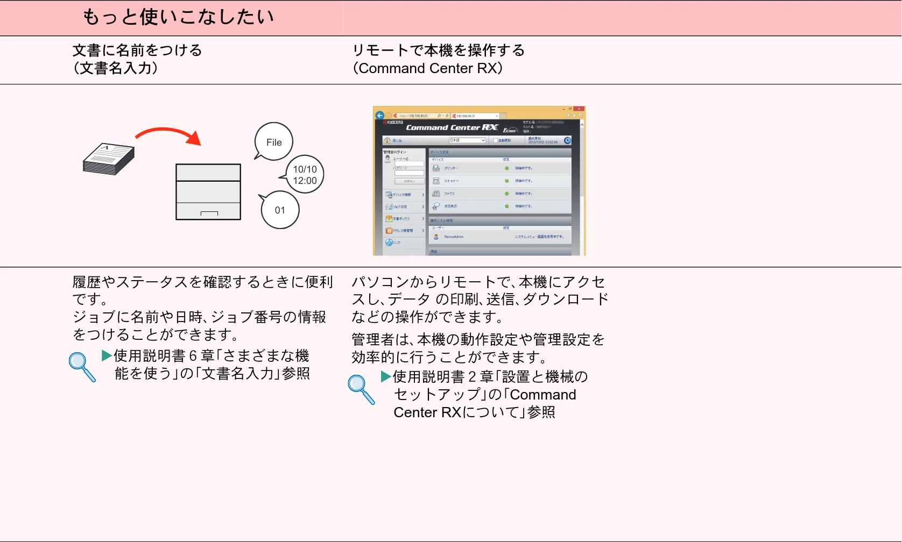Click the '01' speech bubble text
Viewport: 902px width, 542px height.
(x=280, y=210)
